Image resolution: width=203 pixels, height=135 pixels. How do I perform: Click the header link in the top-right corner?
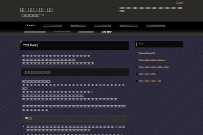click(x=179, y=2)
